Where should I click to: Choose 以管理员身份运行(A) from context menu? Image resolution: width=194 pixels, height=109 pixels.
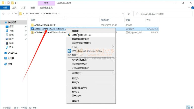pyautogui.click(x=91, y=35)
